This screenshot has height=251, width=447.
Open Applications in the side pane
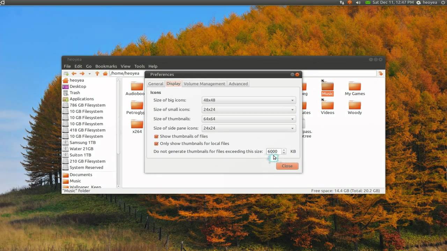click(x=78, y=99)
